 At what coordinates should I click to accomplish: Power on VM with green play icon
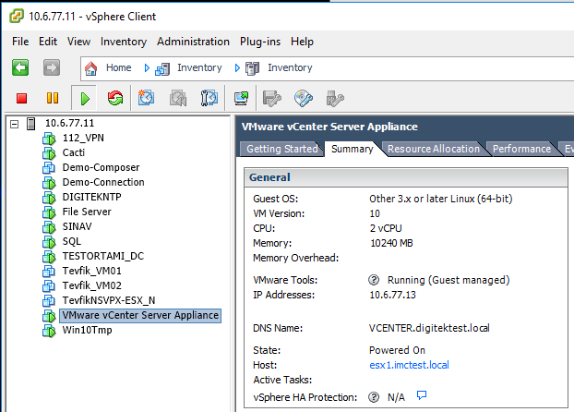85,99
